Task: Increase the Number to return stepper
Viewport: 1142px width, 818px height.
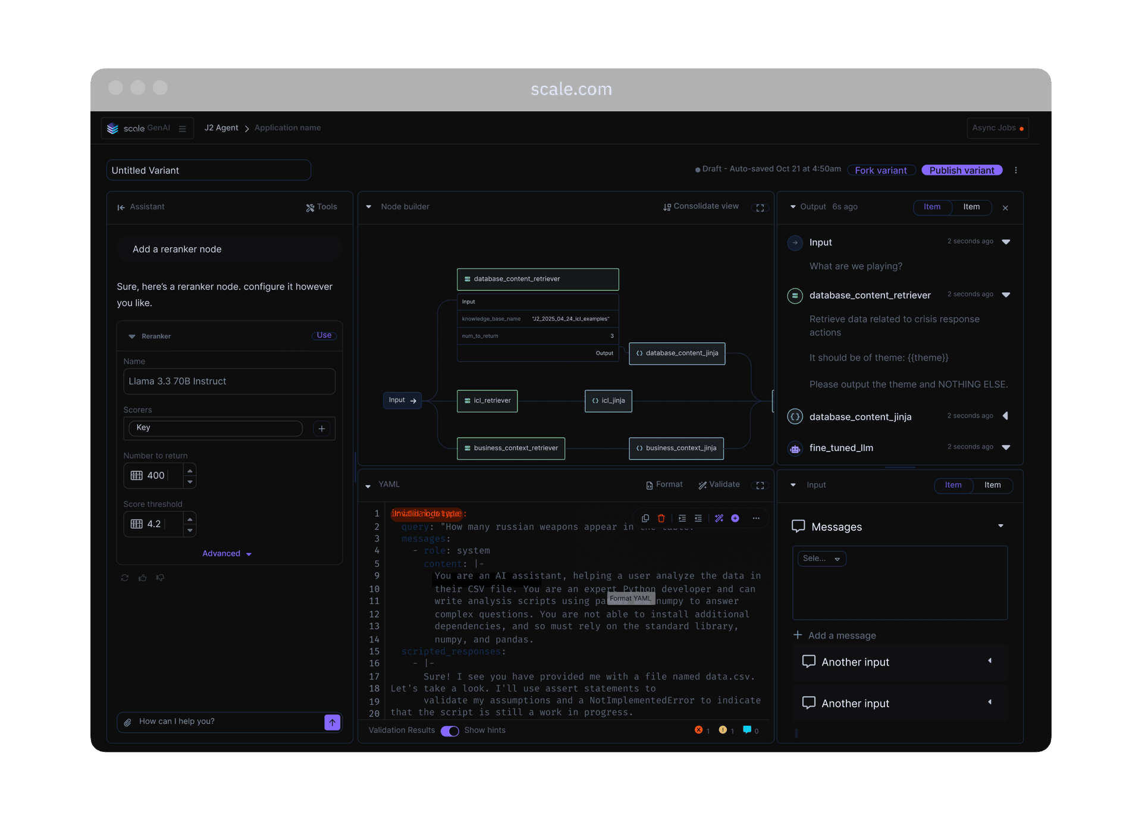Action: (x=190, y=470)
